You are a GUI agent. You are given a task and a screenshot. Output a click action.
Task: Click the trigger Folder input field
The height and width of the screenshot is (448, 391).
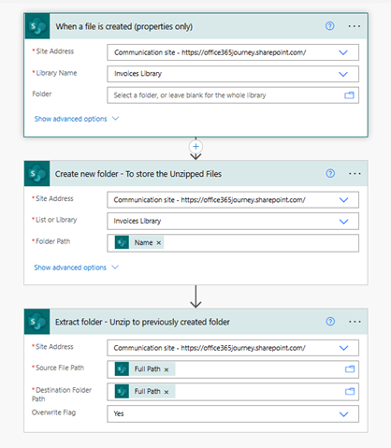[233, 95]
